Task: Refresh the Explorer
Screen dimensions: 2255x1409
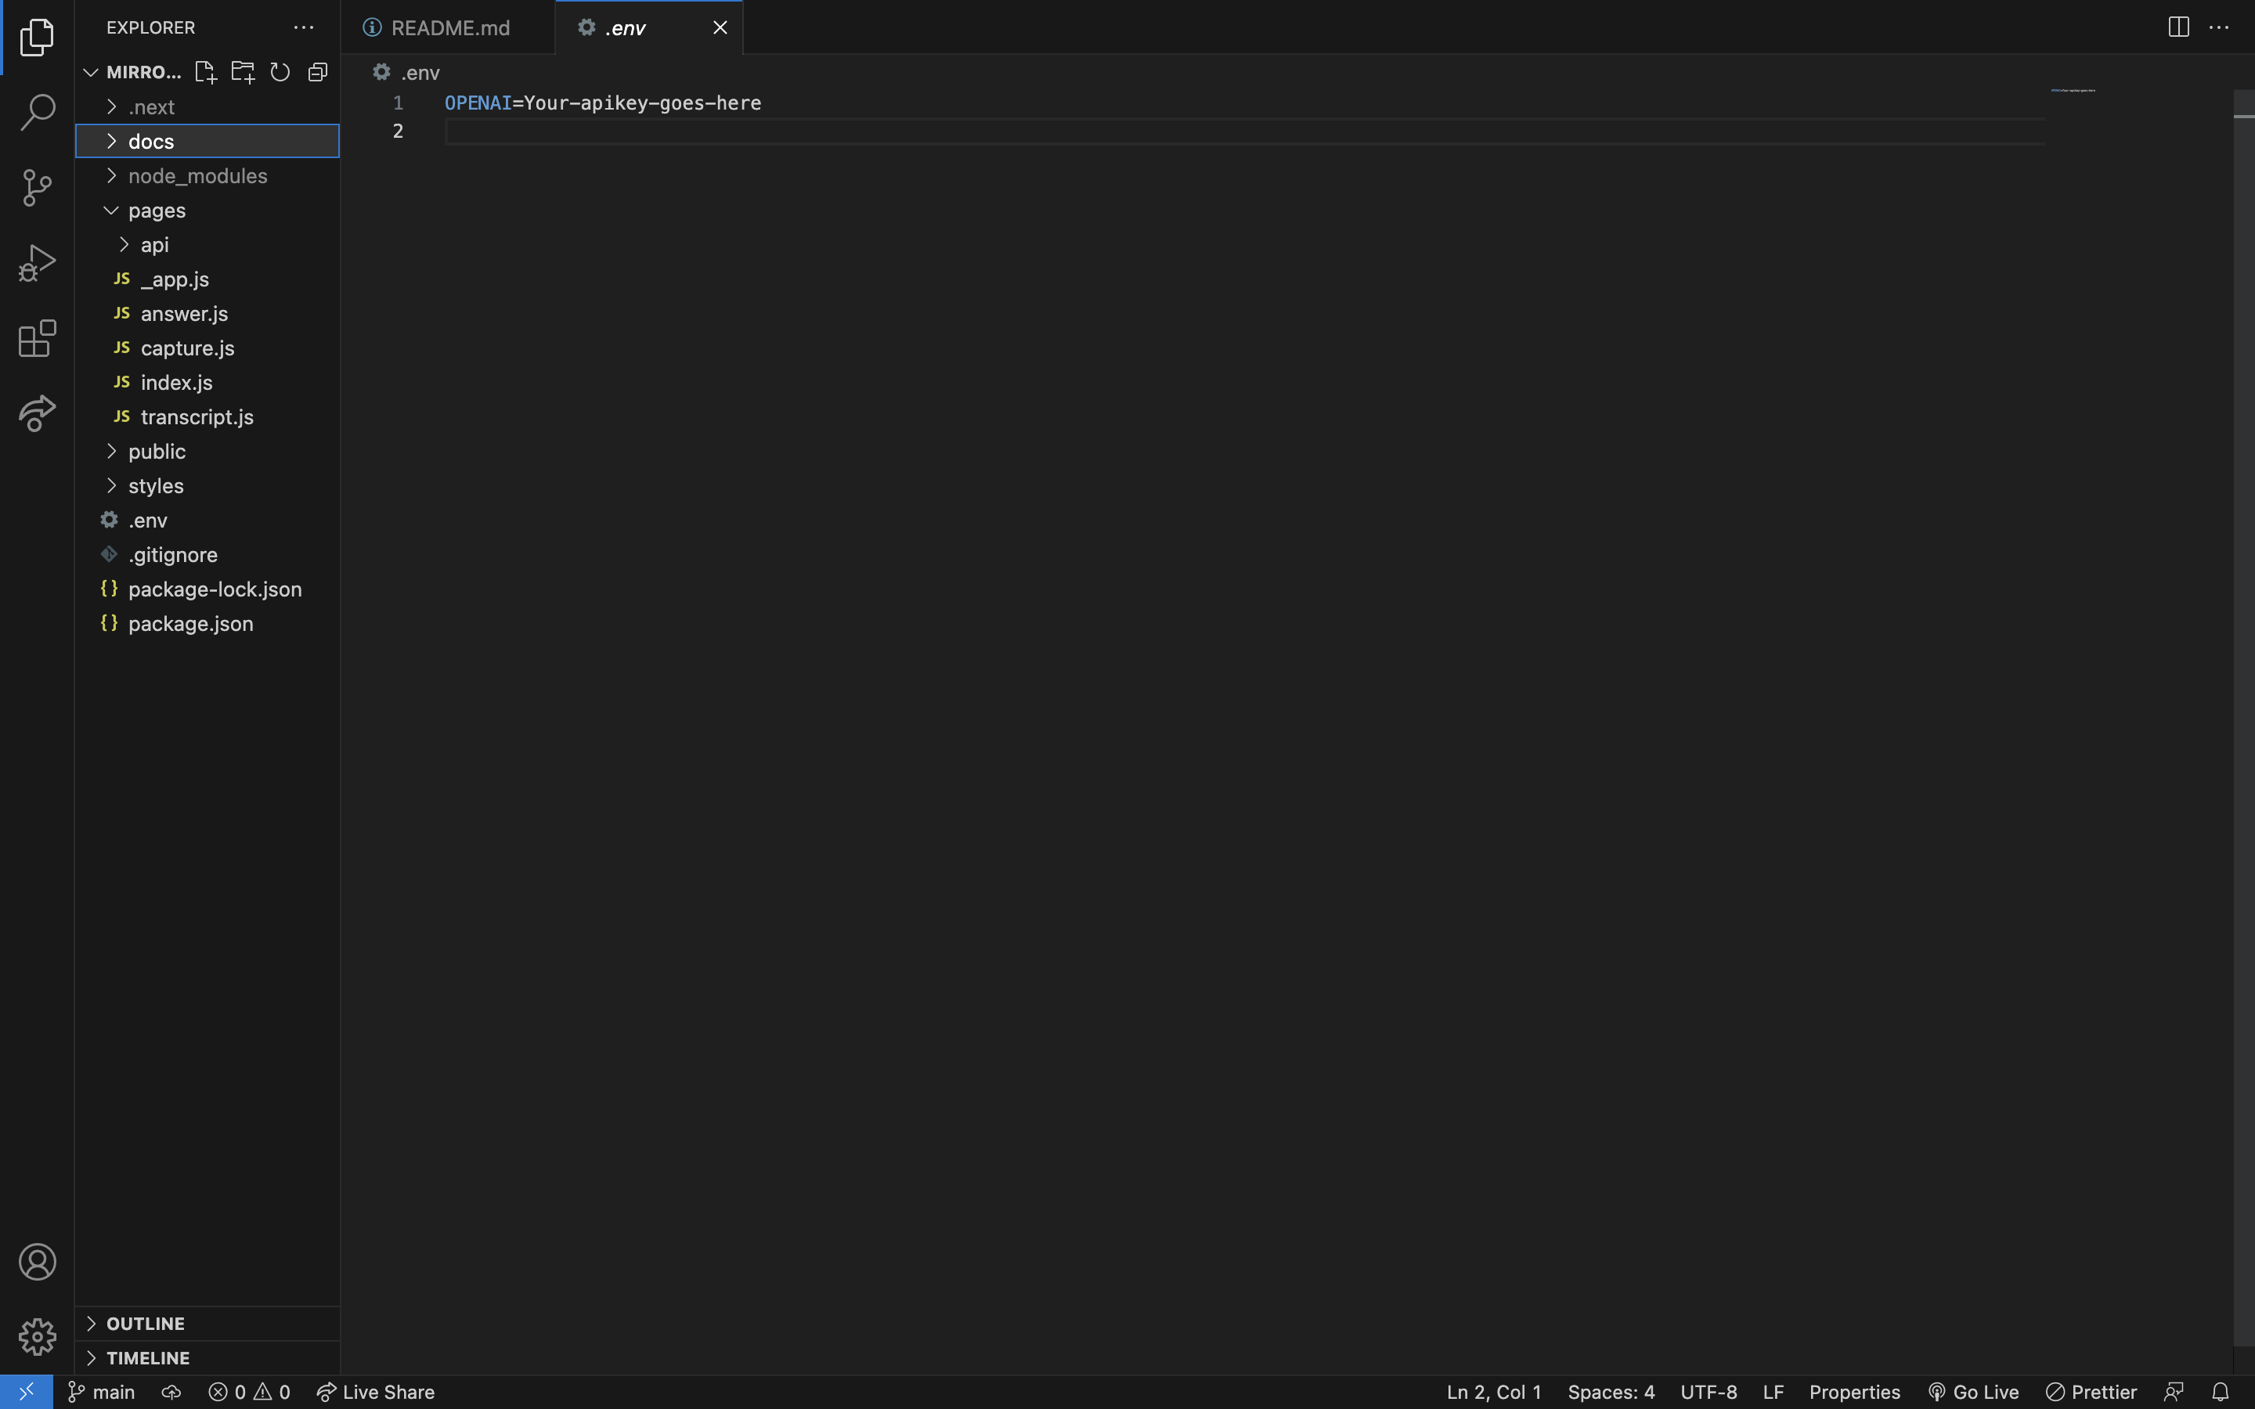Action: [280, 72]
